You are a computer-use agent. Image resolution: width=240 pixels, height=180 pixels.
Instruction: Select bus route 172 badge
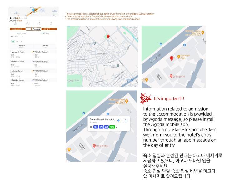pos(101,127)
